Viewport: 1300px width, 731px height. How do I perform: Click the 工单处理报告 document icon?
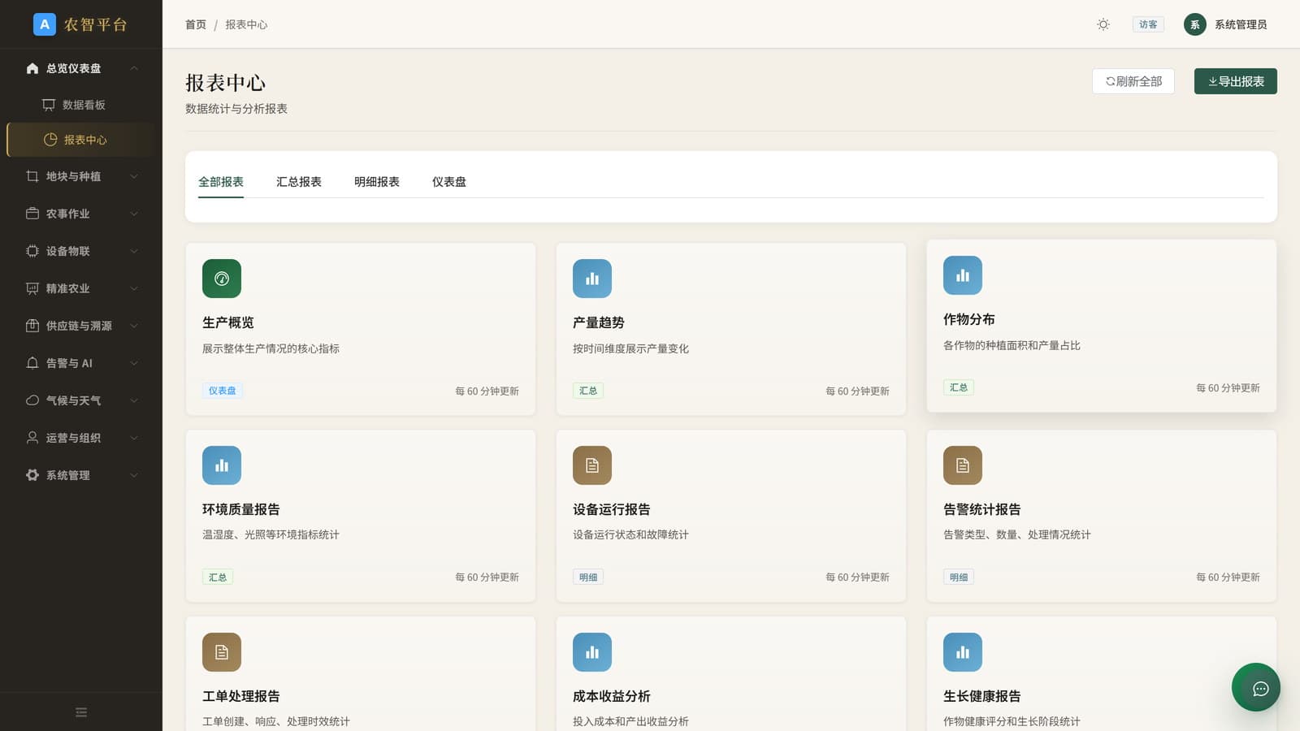[x=222, y=652]
